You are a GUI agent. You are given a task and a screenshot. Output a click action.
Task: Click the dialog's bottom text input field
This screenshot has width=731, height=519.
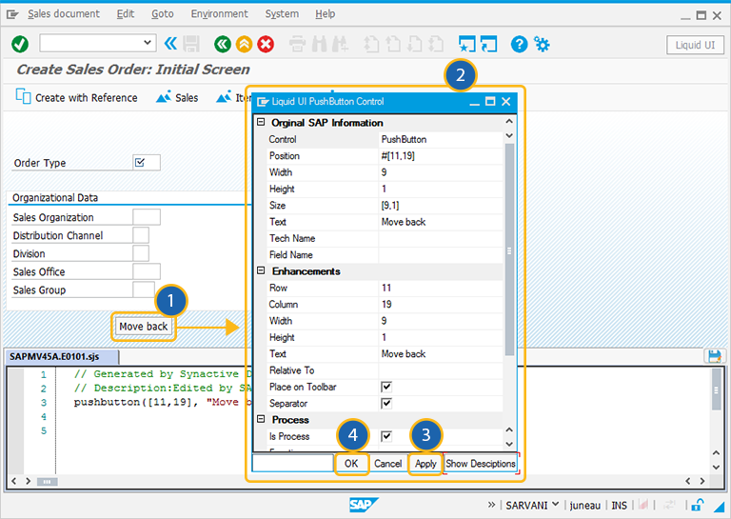pos(293,464)
